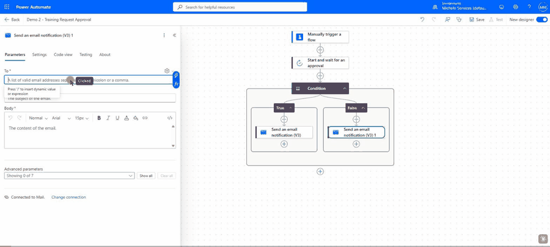Add action below Send an email notification (V3)
The width and height of the screenshot is (550, 247).
[x=284, y=144]
